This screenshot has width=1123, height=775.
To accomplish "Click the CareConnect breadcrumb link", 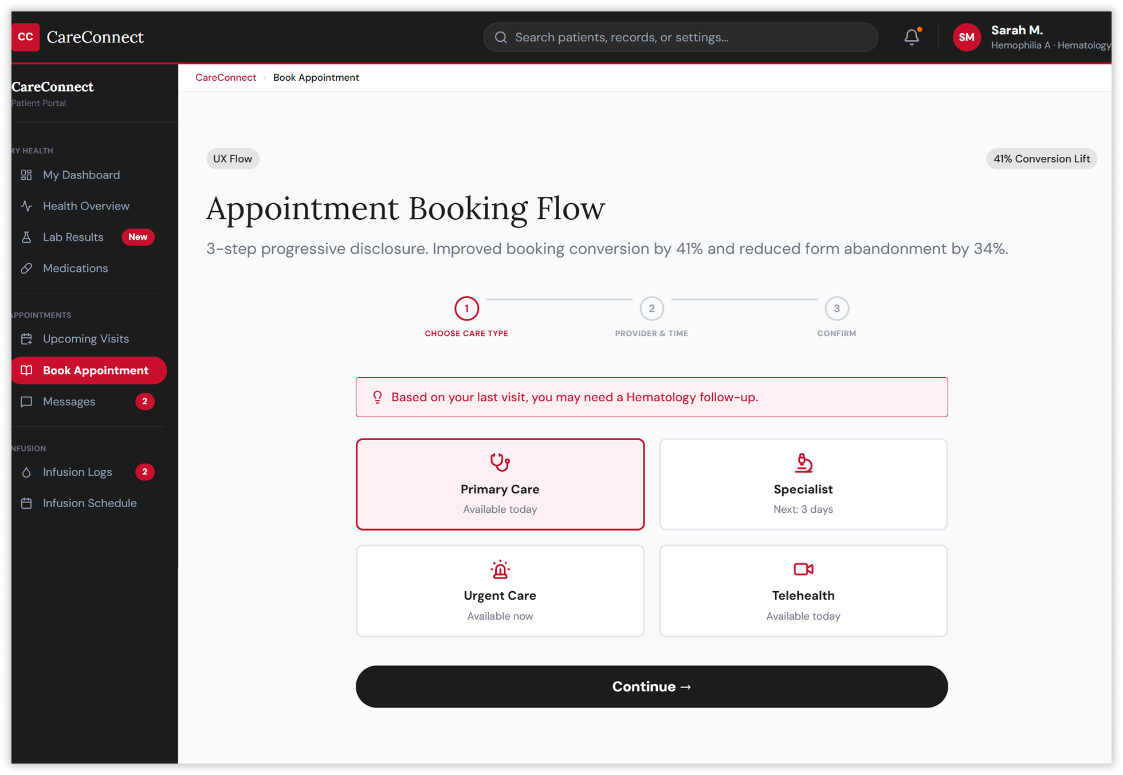I will coord(226,77).
